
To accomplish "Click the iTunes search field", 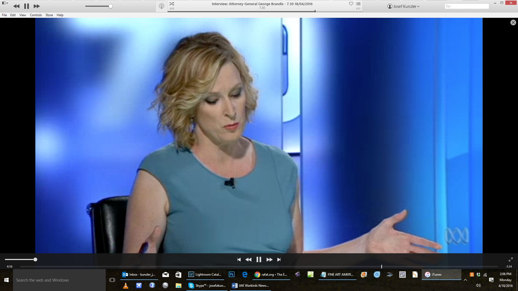I will click(x=468, y=6).
